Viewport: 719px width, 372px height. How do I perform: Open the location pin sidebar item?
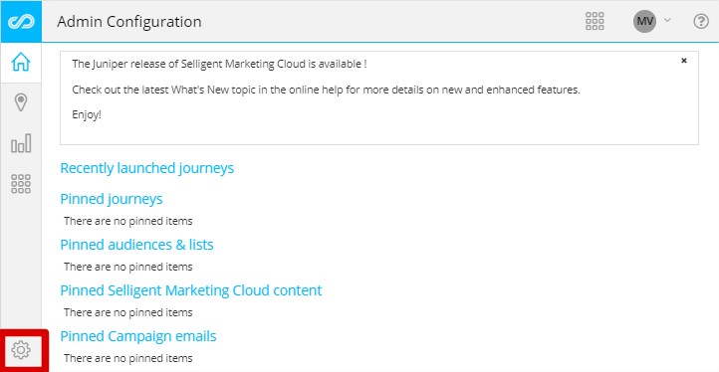pos(21,102)
